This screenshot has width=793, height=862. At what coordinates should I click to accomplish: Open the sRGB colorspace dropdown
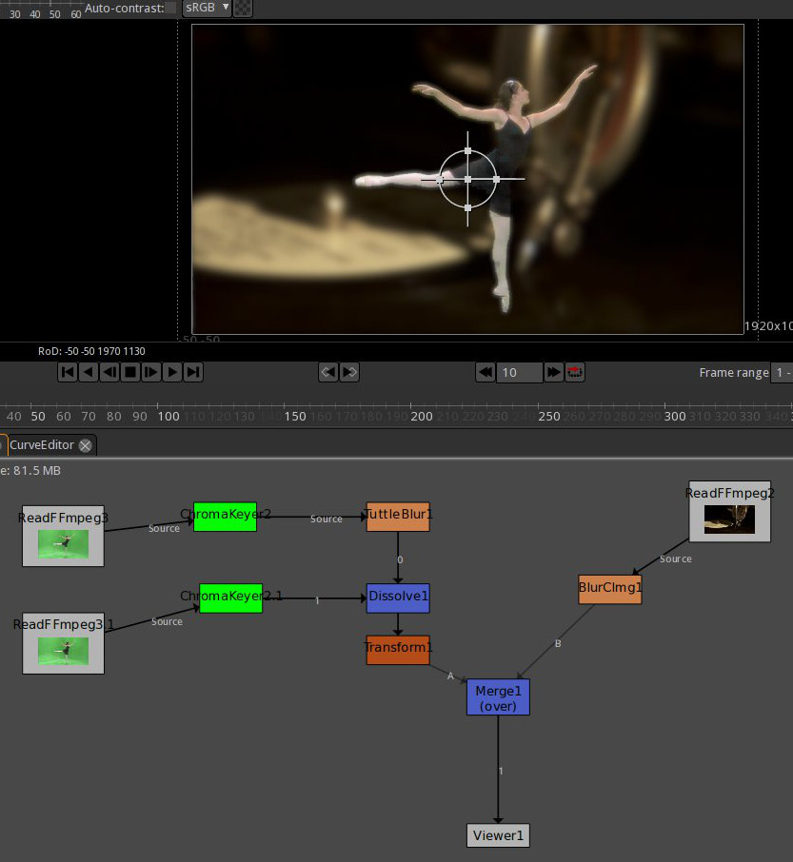pyautogui.click(x=207, y=8)
